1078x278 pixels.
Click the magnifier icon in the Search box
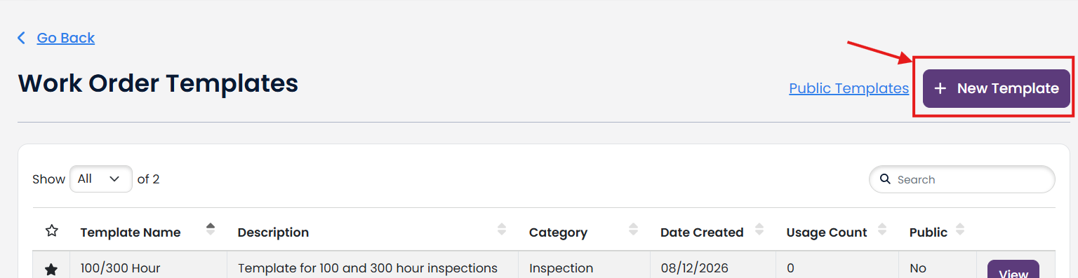tap(886, 179)
